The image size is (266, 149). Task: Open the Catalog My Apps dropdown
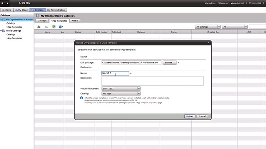(121, 93)
